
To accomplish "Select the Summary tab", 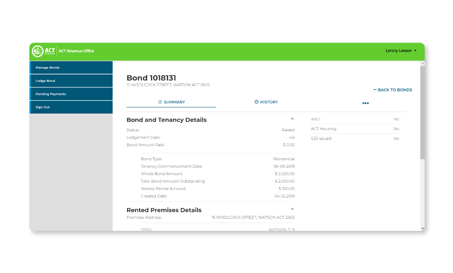I will click(172, 102).
